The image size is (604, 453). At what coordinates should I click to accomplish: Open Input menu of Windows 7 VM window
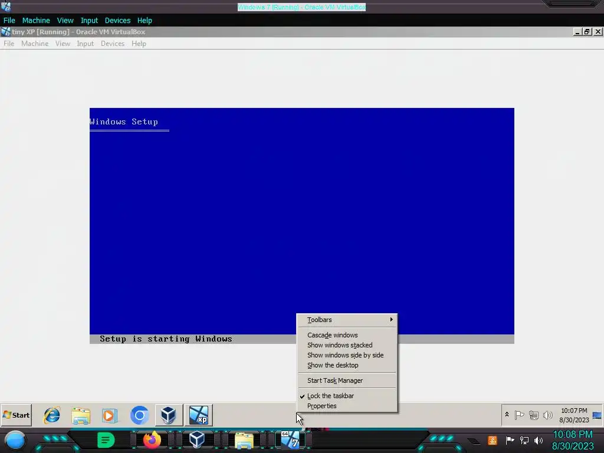click(89, 21)
